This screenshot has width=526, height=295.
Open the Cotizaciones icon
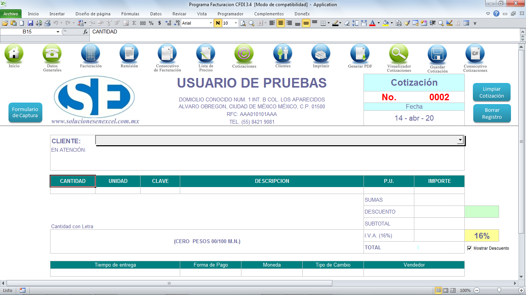(x=244, y=53)
